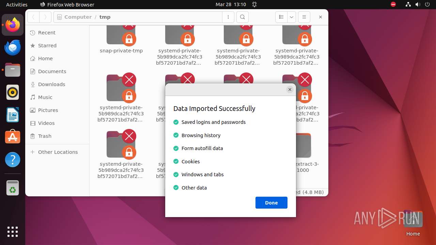The width and height of the screenshot is (436, 245).
Task: Click the Done button
Action: click(x=271, y=202)
